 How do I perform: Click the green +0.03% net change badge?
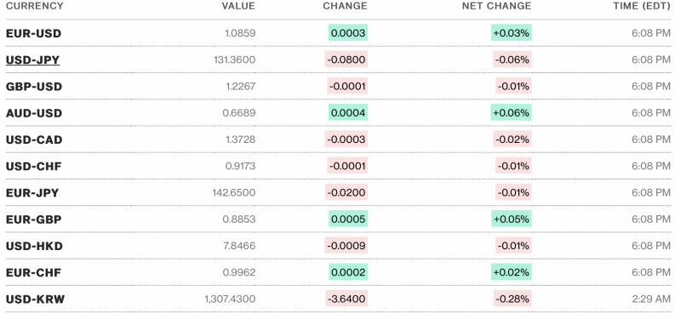(512, 32)
